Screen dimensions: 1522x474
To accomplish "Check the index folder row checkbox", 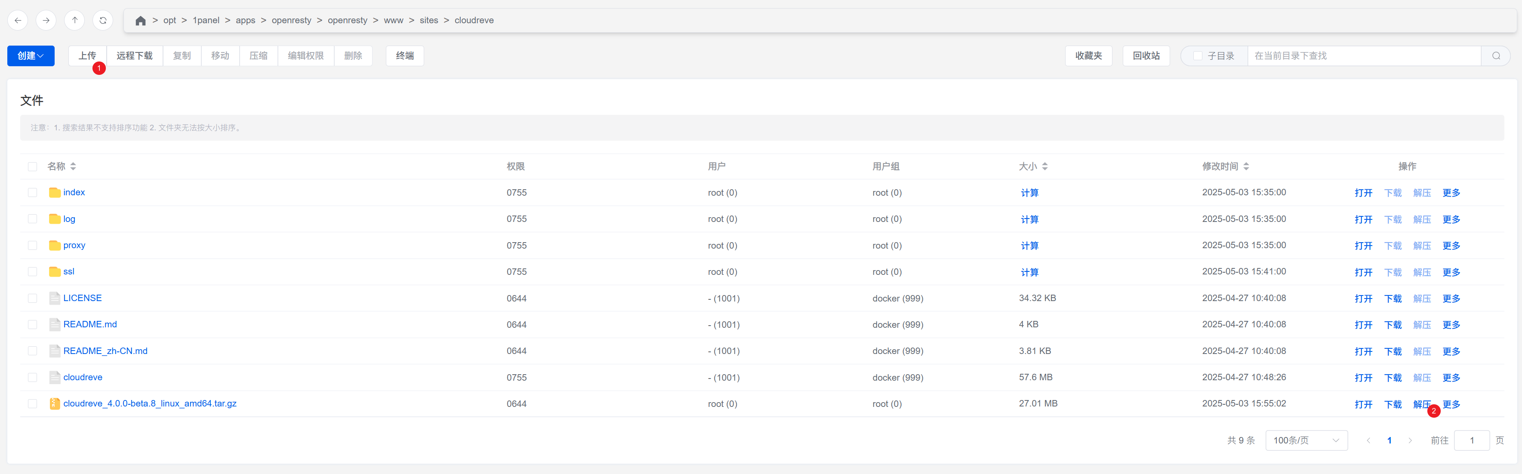I will pos(33,193).
